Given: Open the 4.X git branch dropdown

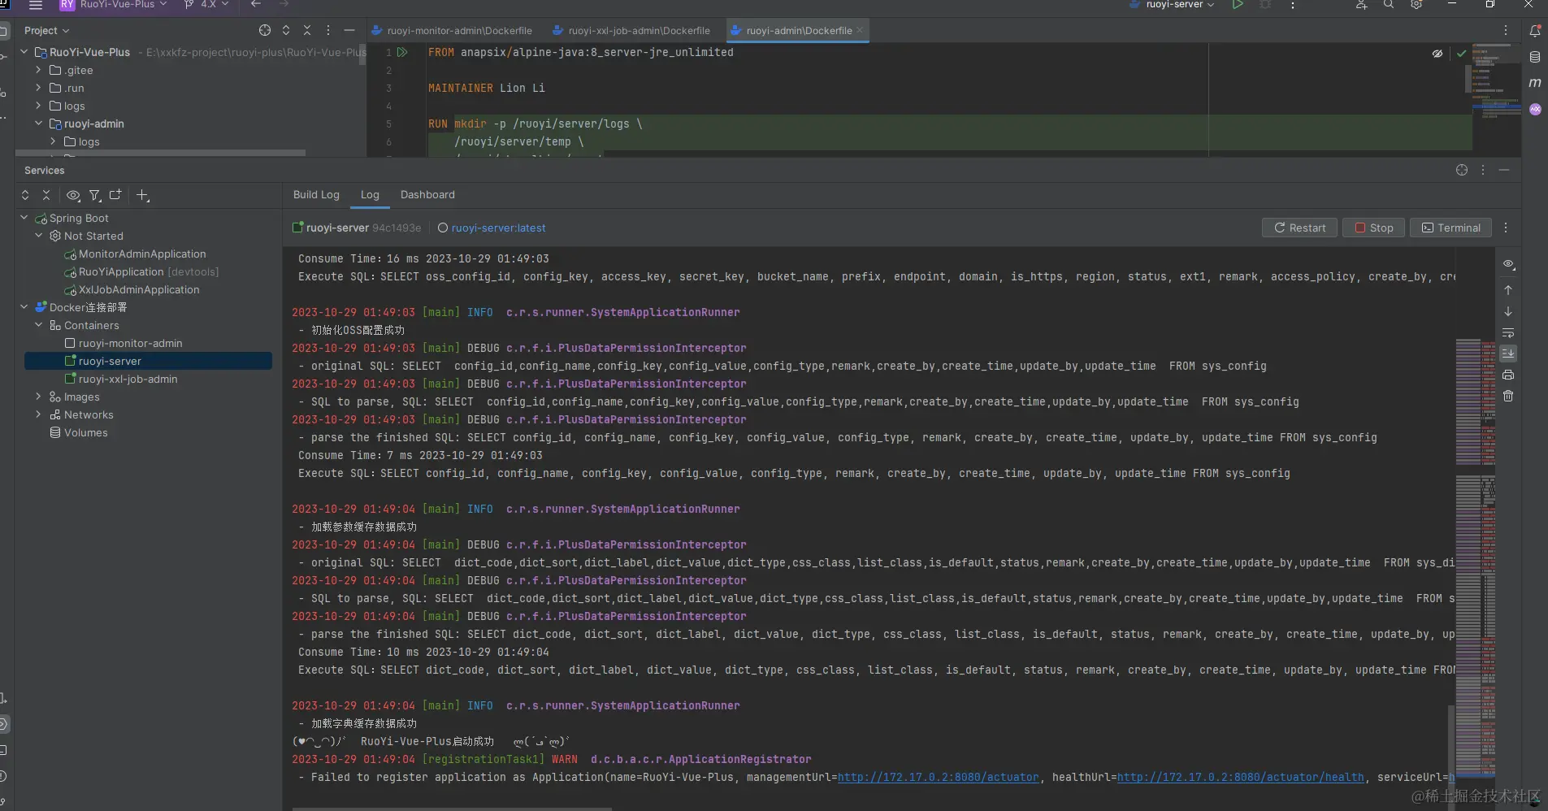Looking at the screenshot, I should (206, 5).
